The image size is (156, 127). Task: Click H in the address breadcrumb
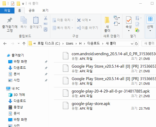tap(80, 44)
